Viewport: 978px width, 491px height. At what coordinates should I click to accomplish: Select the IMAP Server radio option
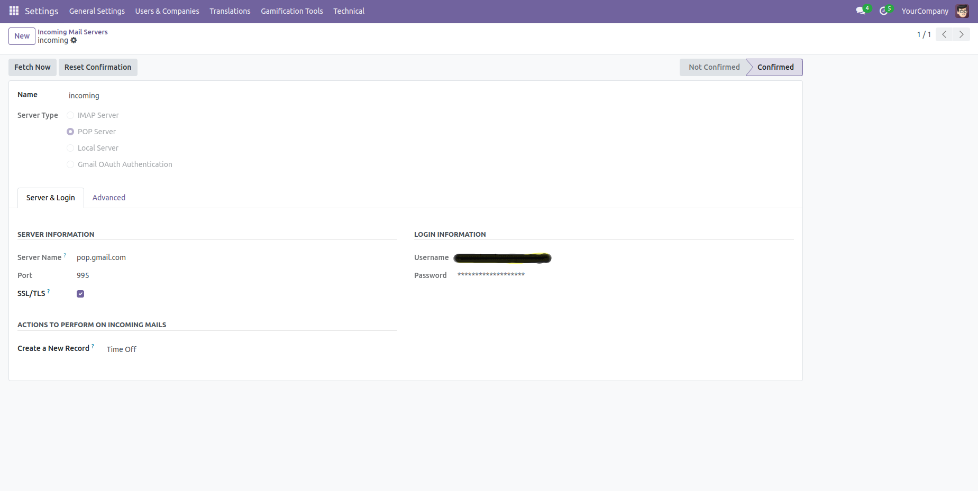coord(70,115)
